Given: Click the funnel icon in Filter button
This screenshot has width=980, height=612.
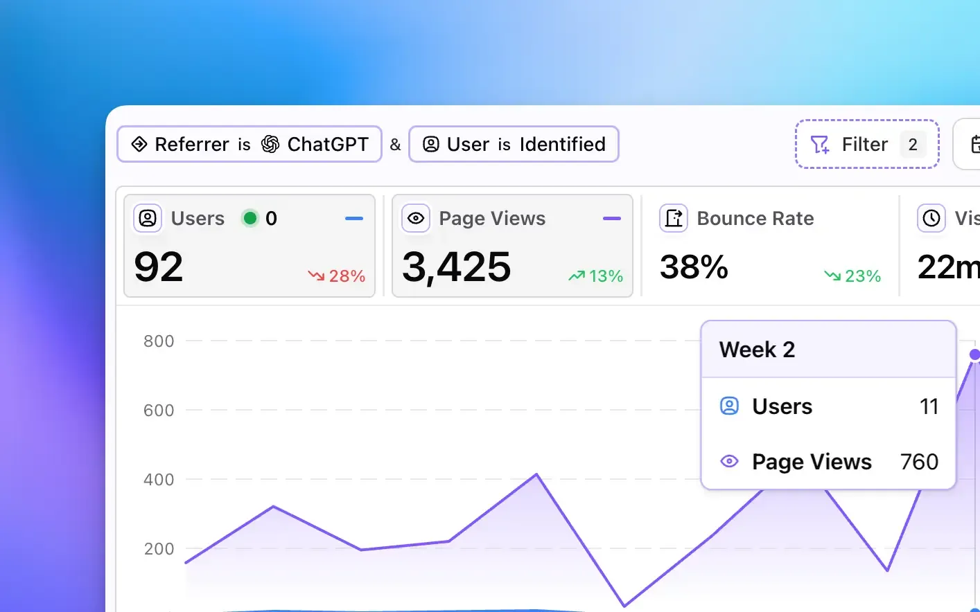Looking at the screenshot, I should click(820, 145).
